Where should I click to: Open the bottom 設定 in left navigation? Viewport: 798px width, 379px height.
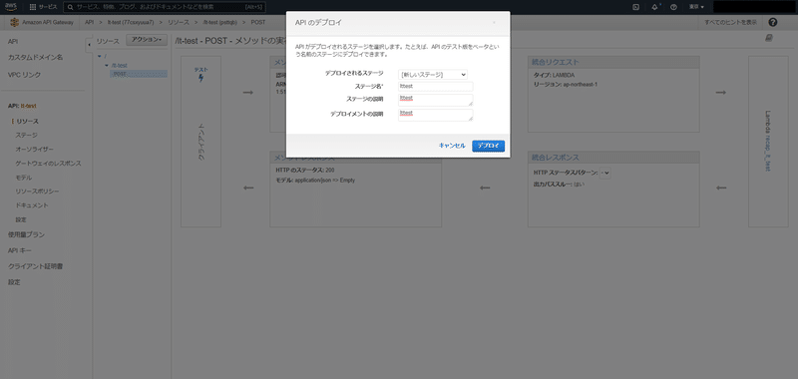[14, 282]
